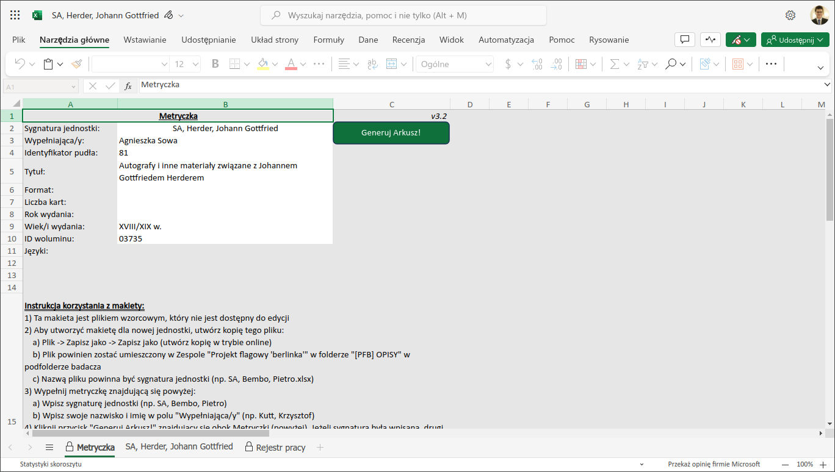Expand the number format Ogólne dropdown

(x=488, y=64)
